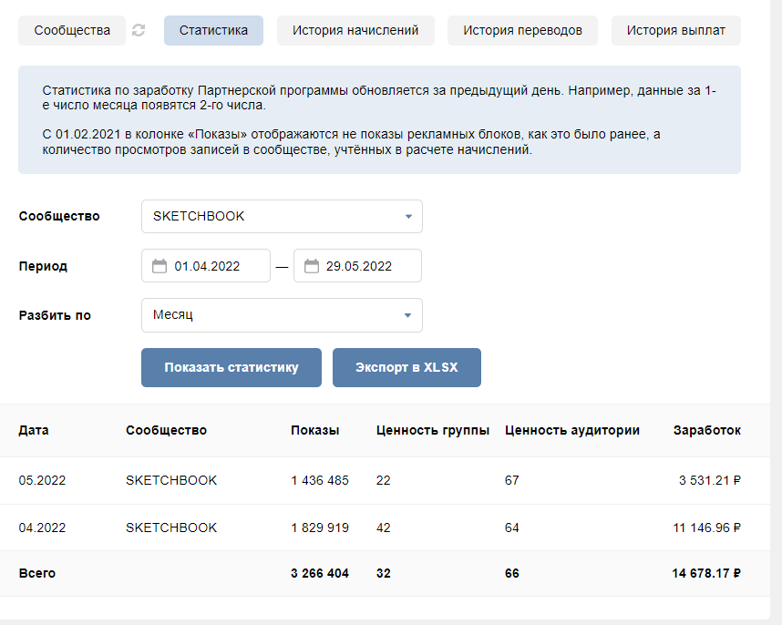Click calendar icon in end date field

coord(311,266)
